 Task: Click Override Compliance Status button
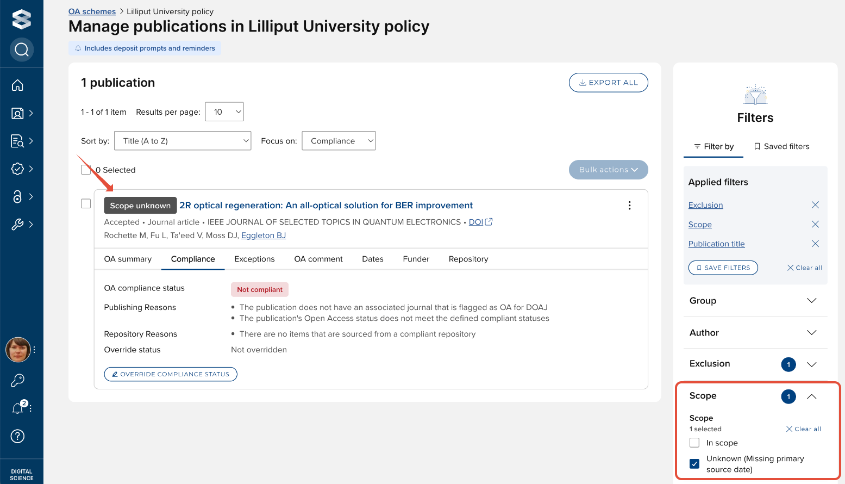[x=171, y=374]
